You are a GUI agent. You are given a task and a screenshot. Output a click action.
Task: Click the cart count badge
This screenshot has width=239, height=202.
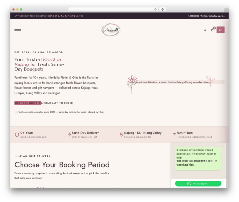(x=214, y=28)
